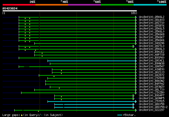The height and width of the screenshot is (117, 169).
Task: Click the Large gaps legend text
Action: (x=32, y=115)
